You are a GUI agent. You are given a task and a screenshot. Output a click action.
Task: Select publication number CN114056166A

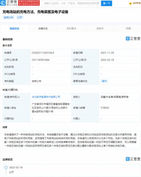[41, 60]
